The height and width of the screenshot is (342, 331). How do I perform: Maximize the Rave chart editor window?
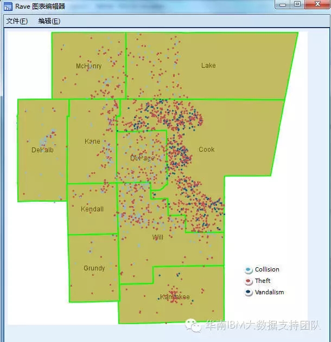click(297, 4)
